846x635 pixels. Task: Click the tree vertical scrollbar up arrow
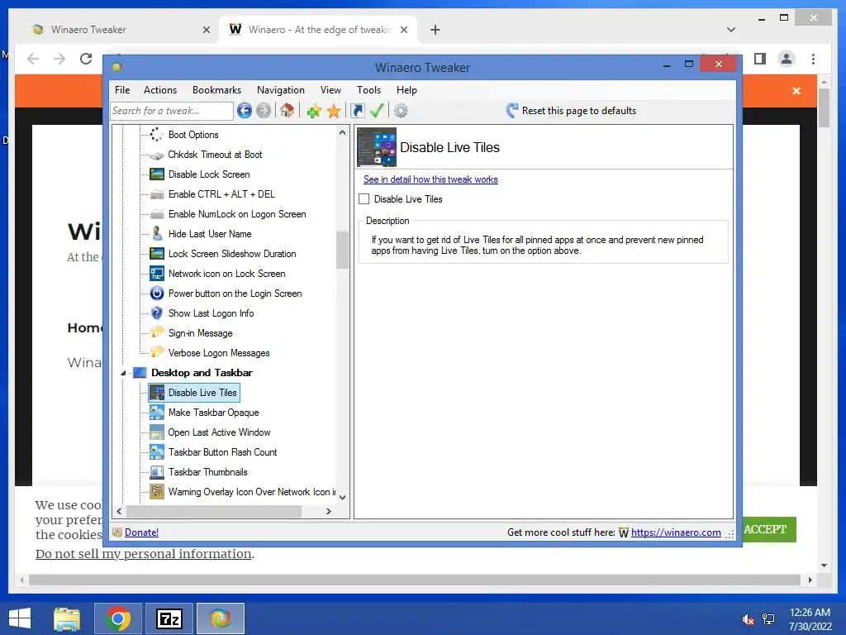(342, 132)
